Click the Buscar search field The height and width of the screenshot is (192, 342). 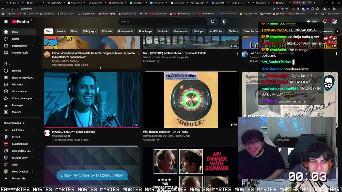tap(163, 22)
